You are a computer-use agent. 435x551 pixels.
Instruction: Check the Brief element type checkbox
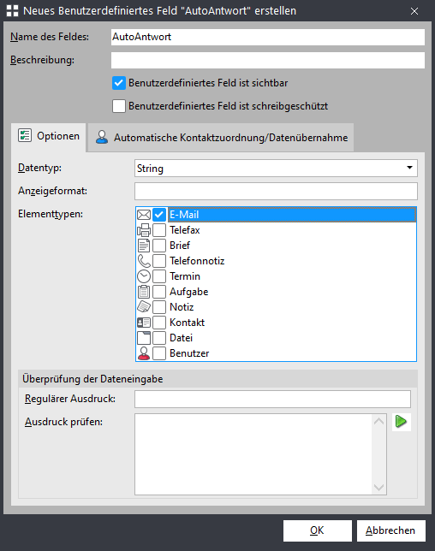(x=159, y=246)
